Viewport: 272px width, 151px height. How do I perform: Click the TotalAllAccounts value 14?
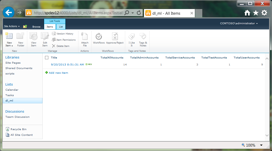pyautogui.click(x=125, y=64)
